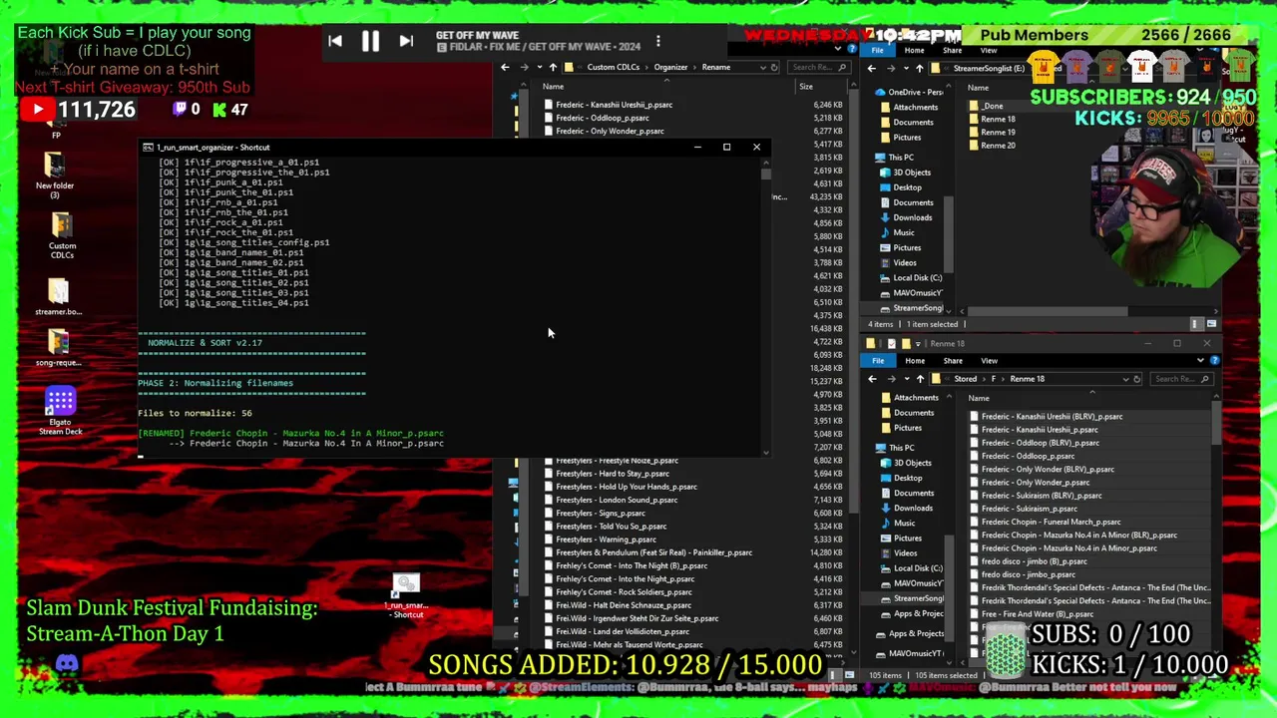Search inside the Renme 18 folder
The height and width of the screenshot is (718, 1277).
click(1182, 379)
